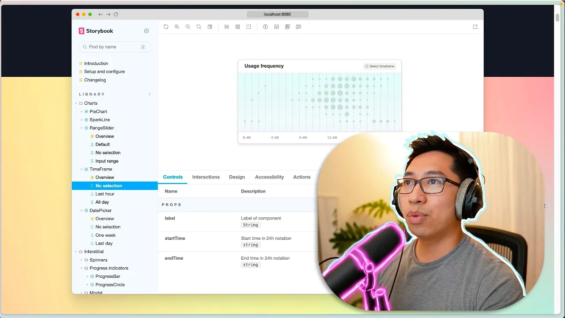Viewport: 565px width, 318px height.
Task: Click the endTime prop name
Action: (x=174, y=258)
